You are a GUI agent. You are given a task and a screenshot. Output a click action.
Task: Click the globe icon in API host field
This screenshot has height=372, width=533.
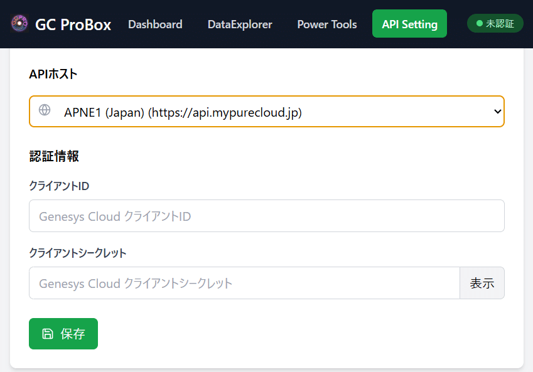(45, 110)
